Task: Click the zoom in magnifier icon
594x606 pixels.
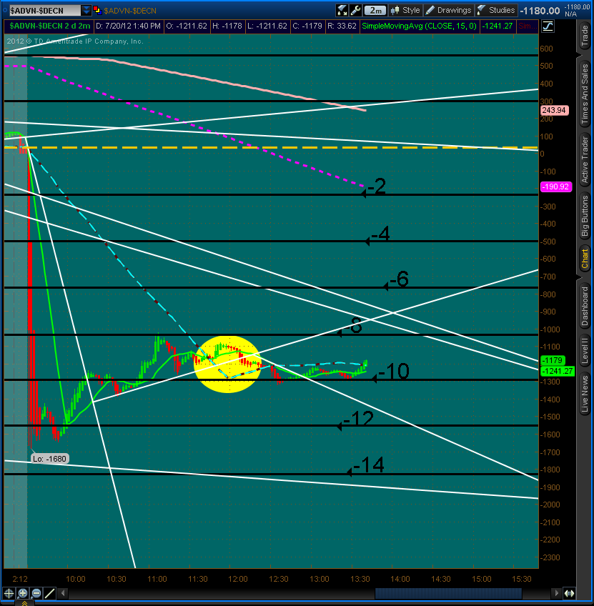Action: pos(23,593)
